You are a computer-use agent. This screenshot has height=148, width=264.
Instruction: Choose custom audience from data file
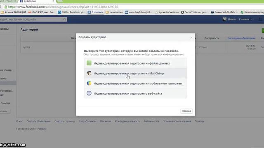click(x=135, y=63)
